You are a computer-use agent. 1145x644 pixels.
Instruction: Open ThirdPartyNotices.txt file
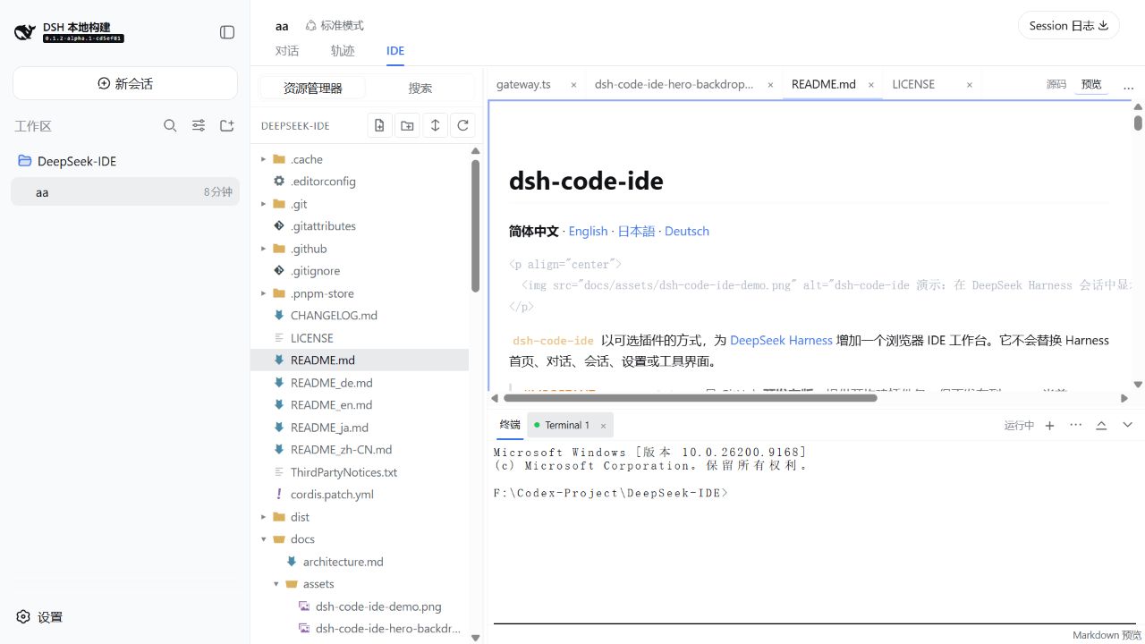coord(360,472)
